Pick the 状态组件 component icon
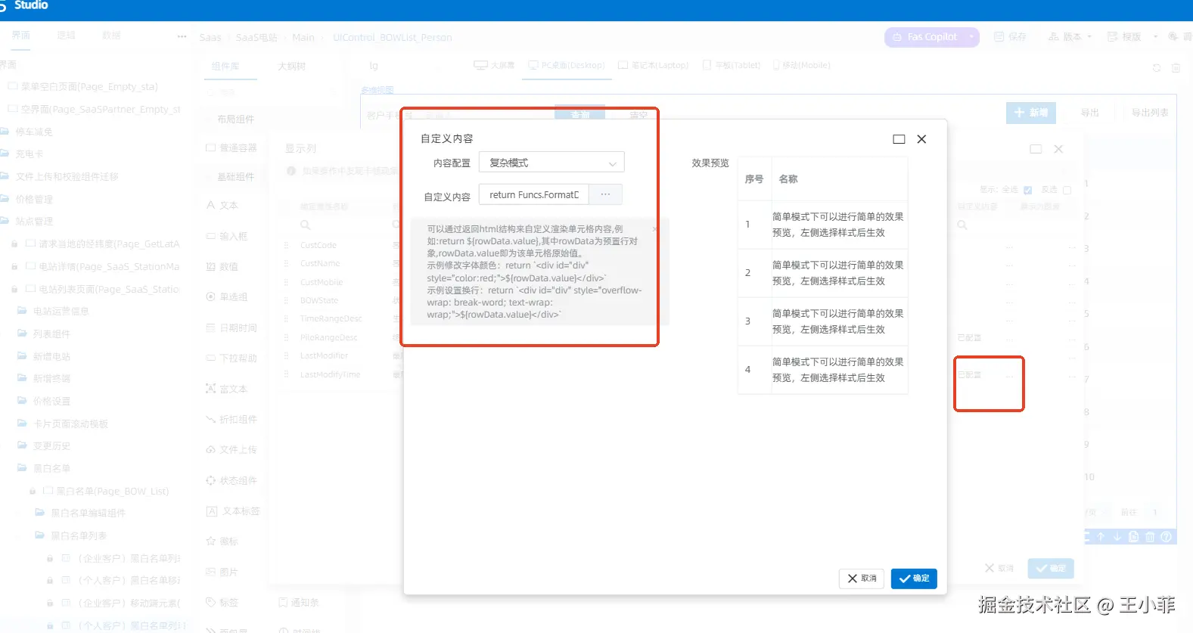The image size is (1193, 633). 211,480
